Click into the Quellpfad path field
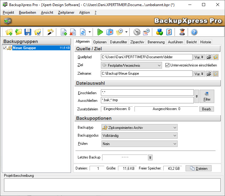Viewport: 225px width, 196px height. coord(147,57)
